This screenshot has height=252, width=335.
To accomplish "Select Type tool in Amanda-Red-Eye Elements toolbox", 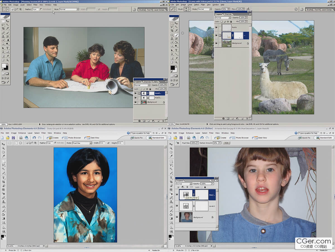I will coord(171,178).
